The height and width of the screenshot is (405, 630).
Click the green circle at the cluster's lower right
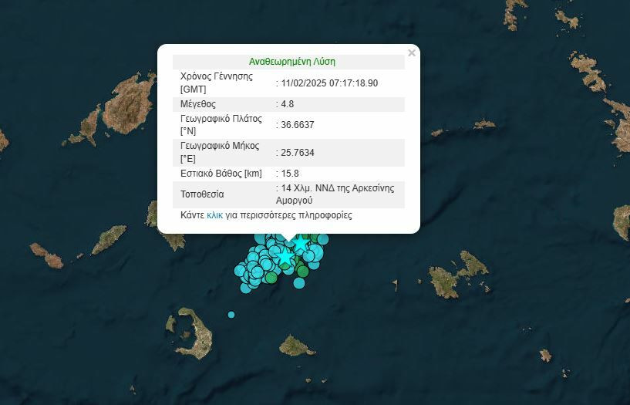coord(303,271)
